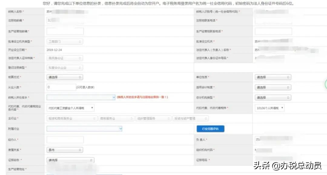Click the 居民身份证 certificate type field
This screenshot has height=175, width=327.
click(x=65, y=58)
